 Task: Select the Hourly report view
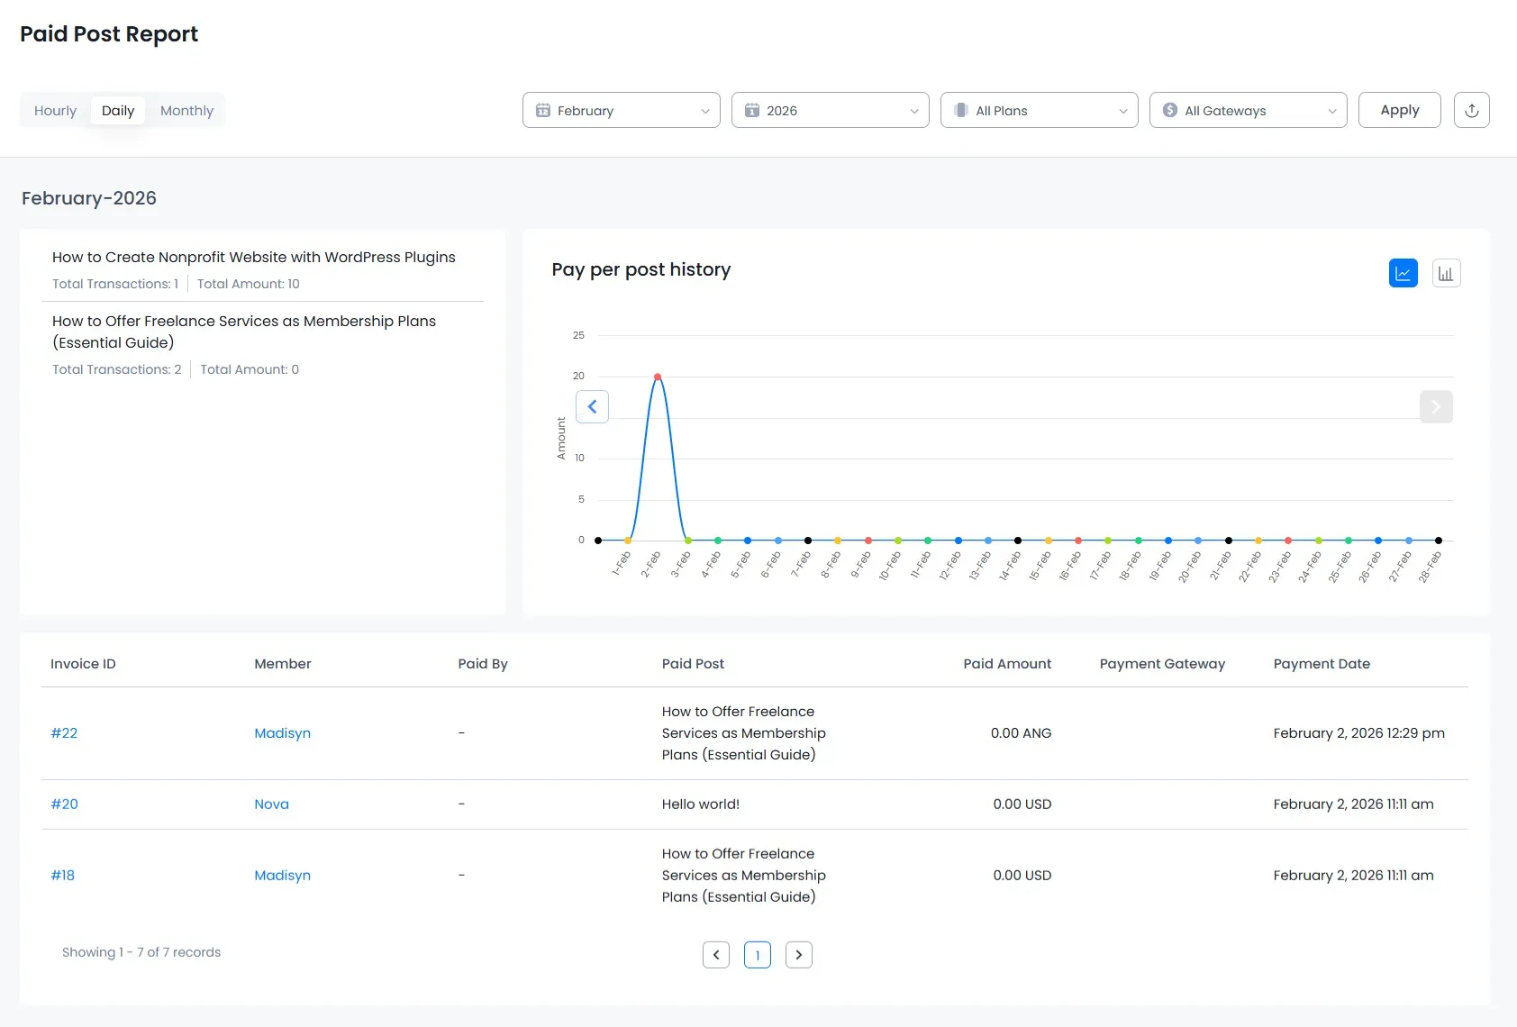[55, 110]
